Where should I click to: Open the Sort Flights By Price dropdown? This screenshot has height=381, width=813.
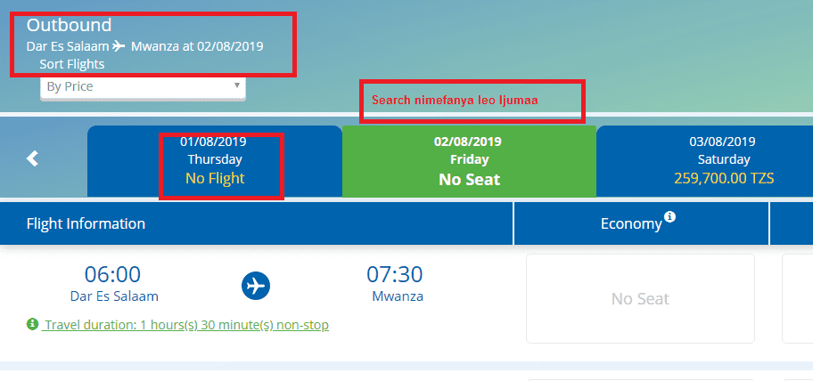[144, 87]
